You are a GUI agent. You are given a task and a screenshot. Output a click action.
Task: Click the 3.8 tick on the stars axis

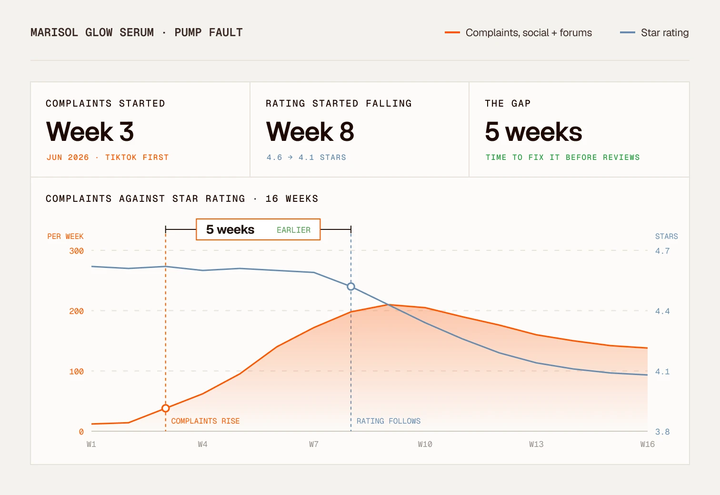662,432
